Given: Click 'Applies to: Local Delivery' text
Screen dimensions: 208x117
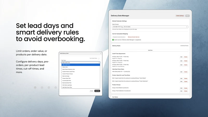Looking at the screenshot, I should click(x=118, y=66).
